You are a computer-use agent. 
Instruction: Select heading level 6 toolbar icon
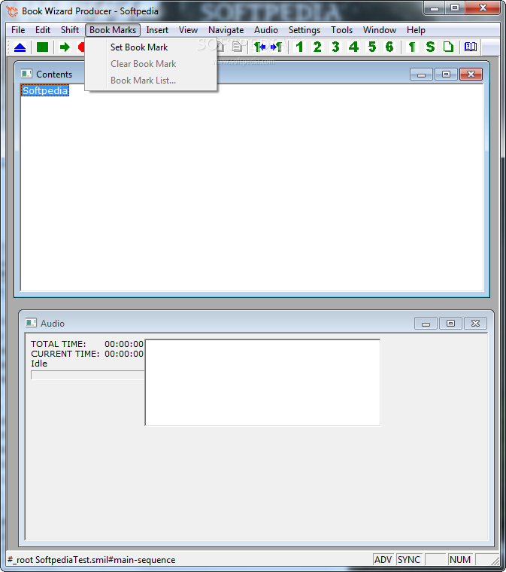coord(389,47)
